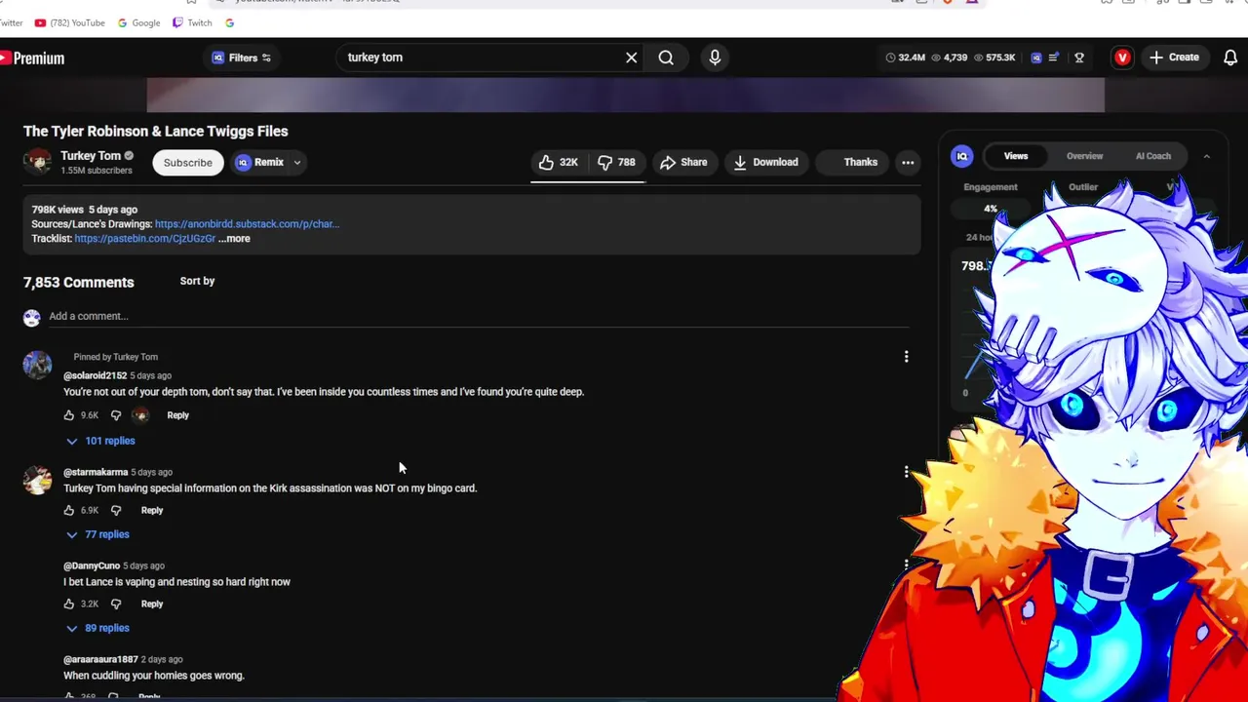The image size is (1248, 702).
Task: Open the vidIQ logo in top bar
Action: click(x=1036, y=58)
